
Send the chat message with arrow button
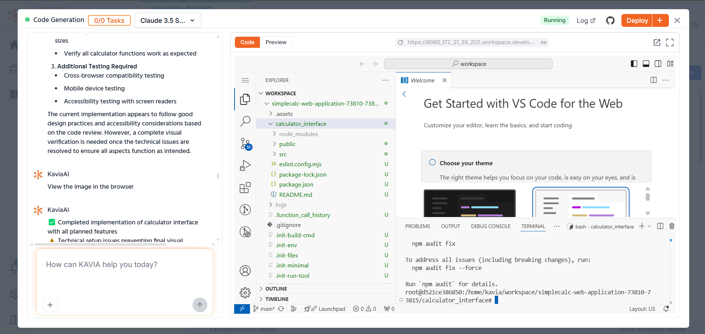[200, 305]
